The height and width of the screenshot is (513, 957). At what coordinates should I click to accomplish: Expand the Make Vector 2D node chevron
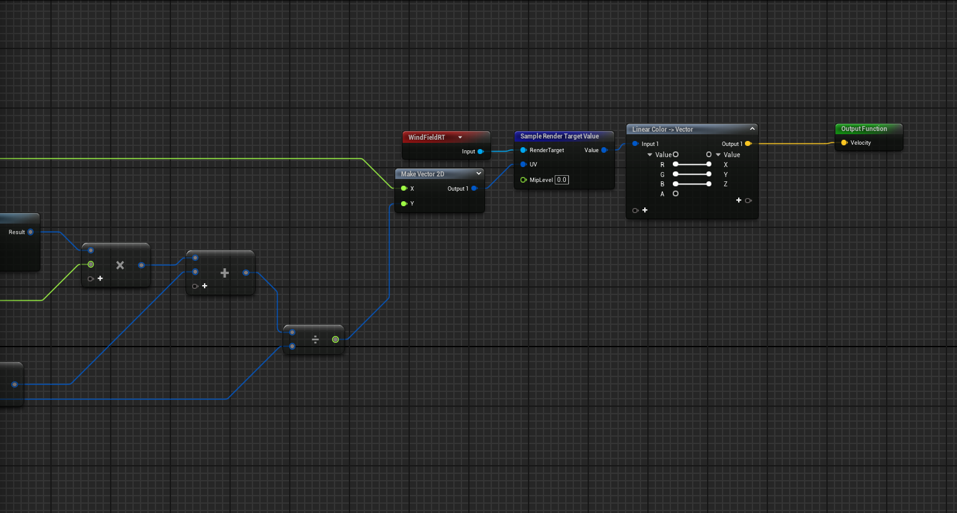pos(478,173)
